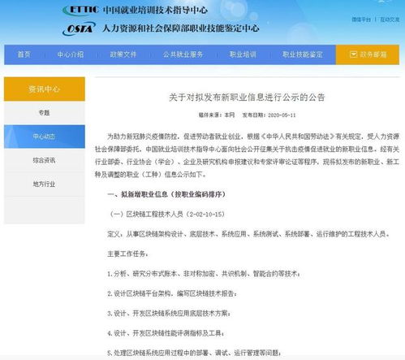405x360 pixels.
Task: Select 综合资讯 in the sidebar
Action: pyautogui.click(x=45, y=160)
